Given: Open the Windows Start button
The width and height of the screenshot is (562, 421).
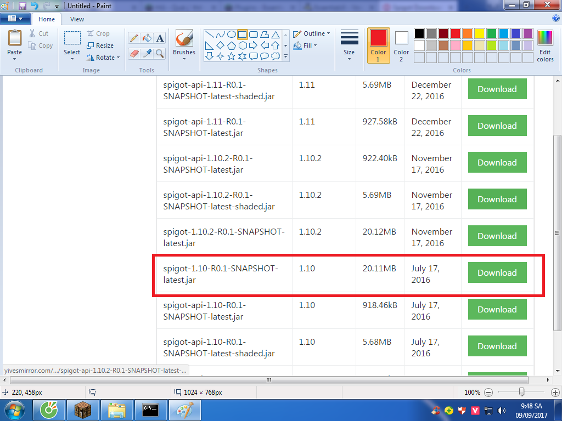Looking at the screenshot, I should click(x=15, y=410).
